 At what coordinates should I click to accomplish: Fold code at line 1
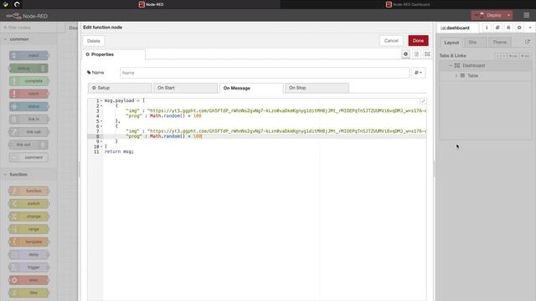point(101,100)
